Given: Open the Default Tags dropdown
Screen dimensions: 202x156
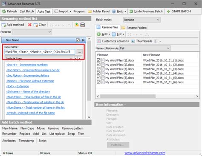Looking at the screenshot, I should point(39,59).
